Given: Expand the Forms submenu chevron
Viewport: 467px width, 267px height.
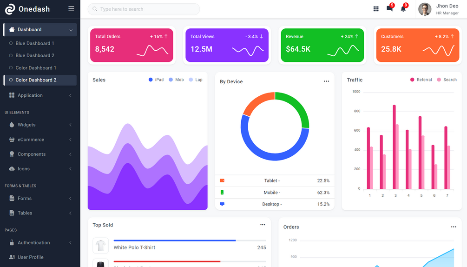Looking at the screenshot, I should (x=70, y=198).
